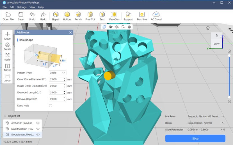Image resolution: width=233 pixels, height=145 pixels.
Task: Open Slice Parameter settings hexagon icon
Action: click(x=223, y=130)
